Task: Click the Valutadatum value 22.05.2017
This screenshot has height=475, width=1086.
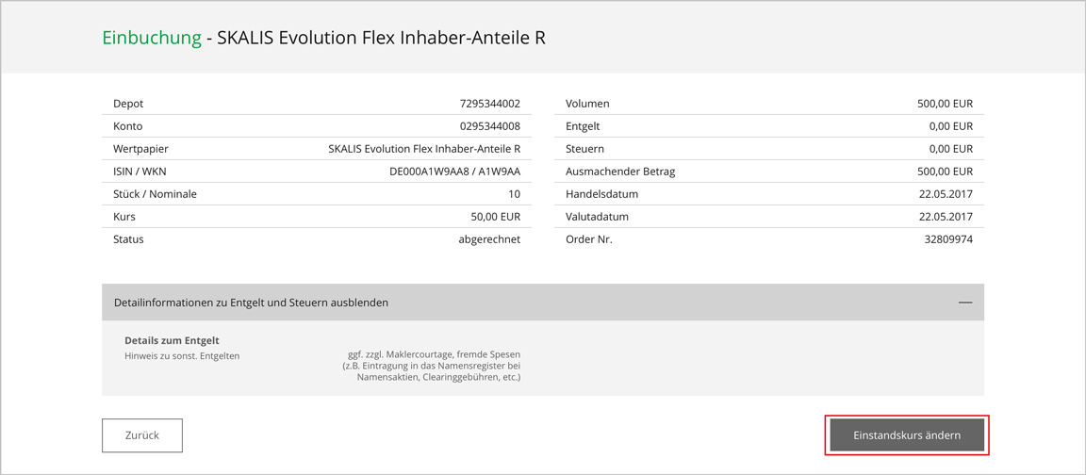Action: [946, 217]
